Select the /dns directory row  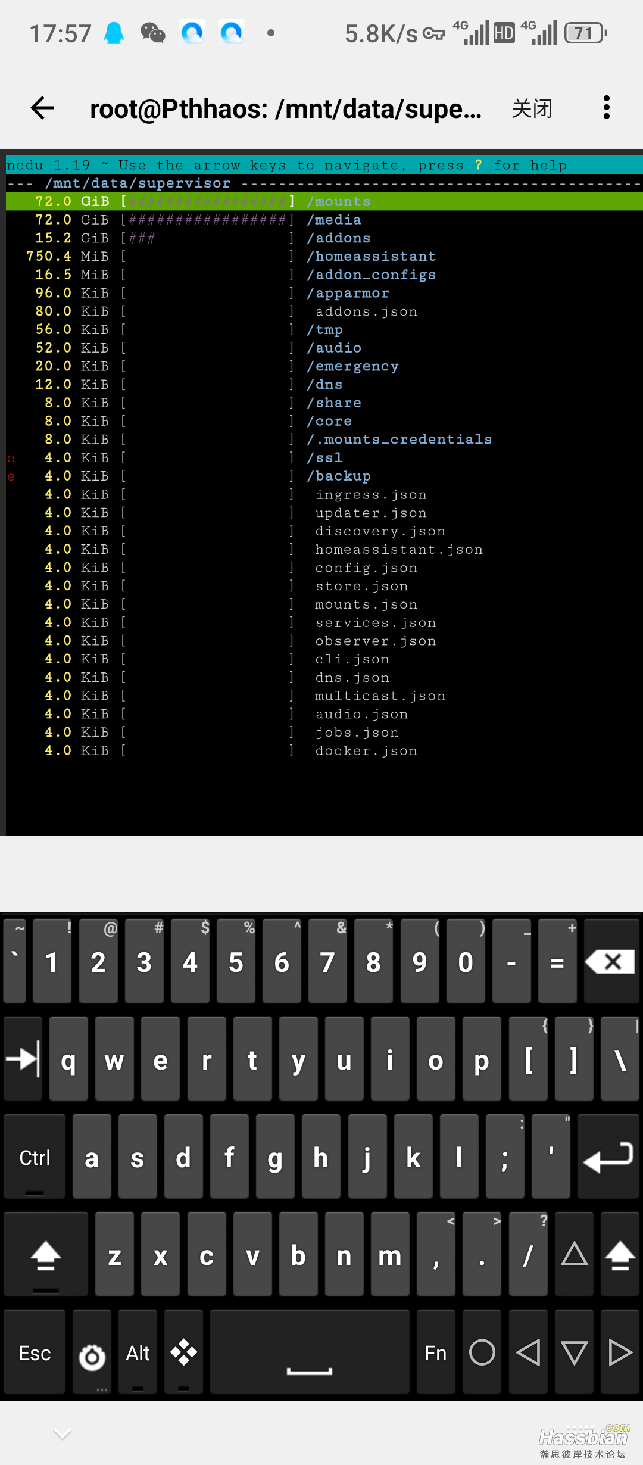tap(324, 384)
